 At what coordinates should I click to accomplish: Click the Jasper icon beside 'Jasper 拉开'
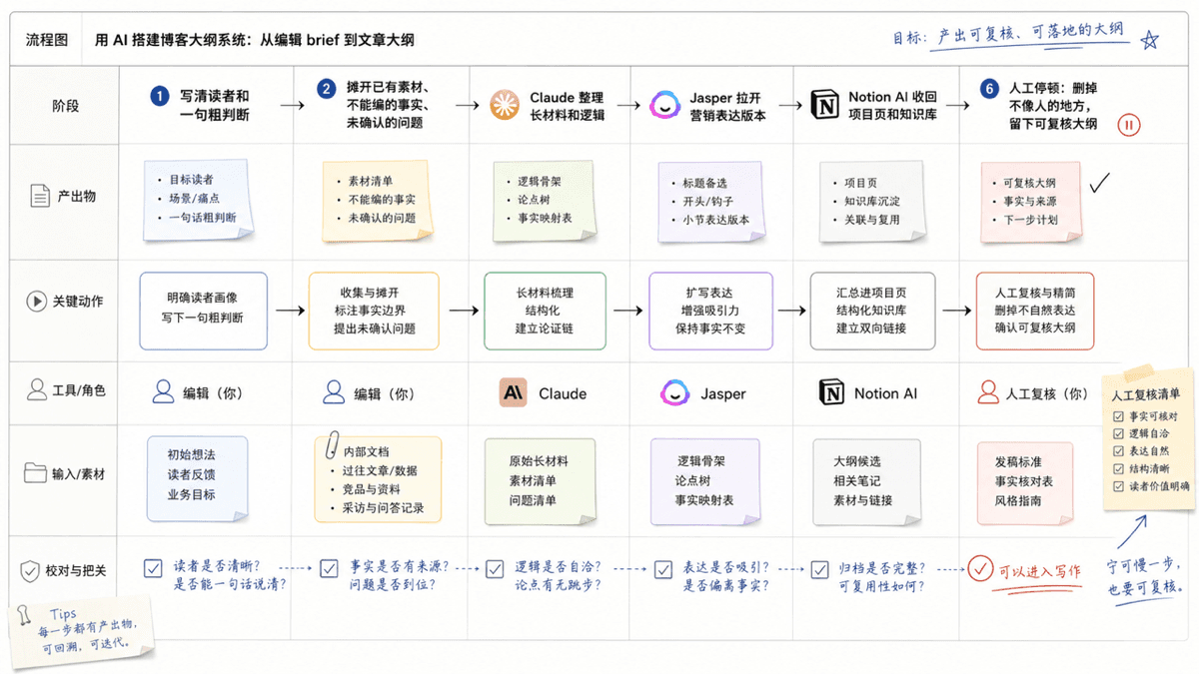(x=664, y=105)
